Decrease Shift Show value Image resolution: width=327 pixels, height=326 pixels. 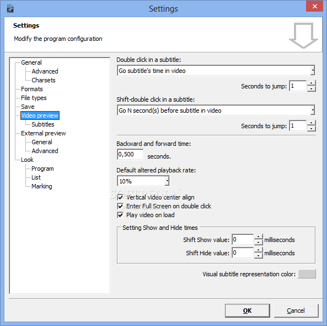[259, 243]
